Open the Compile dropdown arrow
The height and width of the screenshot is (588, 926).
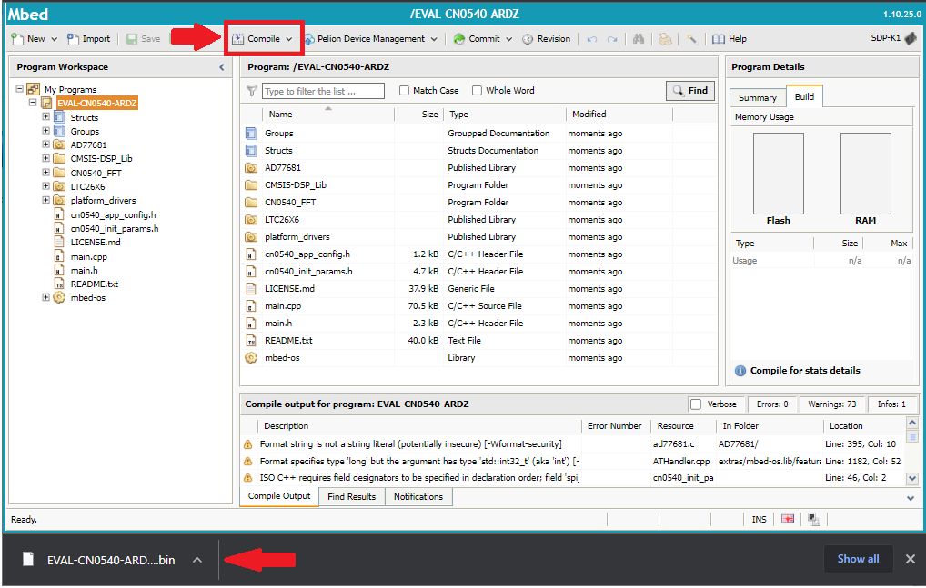pos(289,39)
